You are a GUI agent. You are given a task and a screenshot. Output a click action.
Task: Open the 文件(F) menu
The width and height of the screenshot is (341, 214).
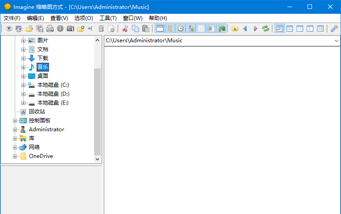[x=12, y=18]
